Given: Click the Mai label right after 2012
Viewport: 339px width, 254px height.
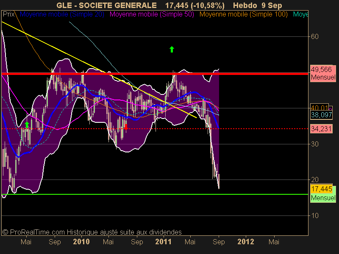Looking at the screenshot, I should pos(274,241).
